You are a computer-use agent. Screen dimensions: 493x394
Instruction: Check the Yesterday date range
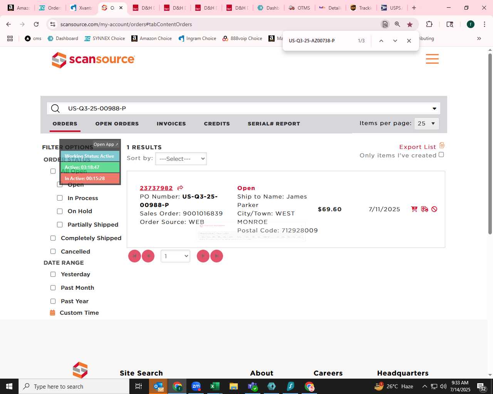point(53,274)
